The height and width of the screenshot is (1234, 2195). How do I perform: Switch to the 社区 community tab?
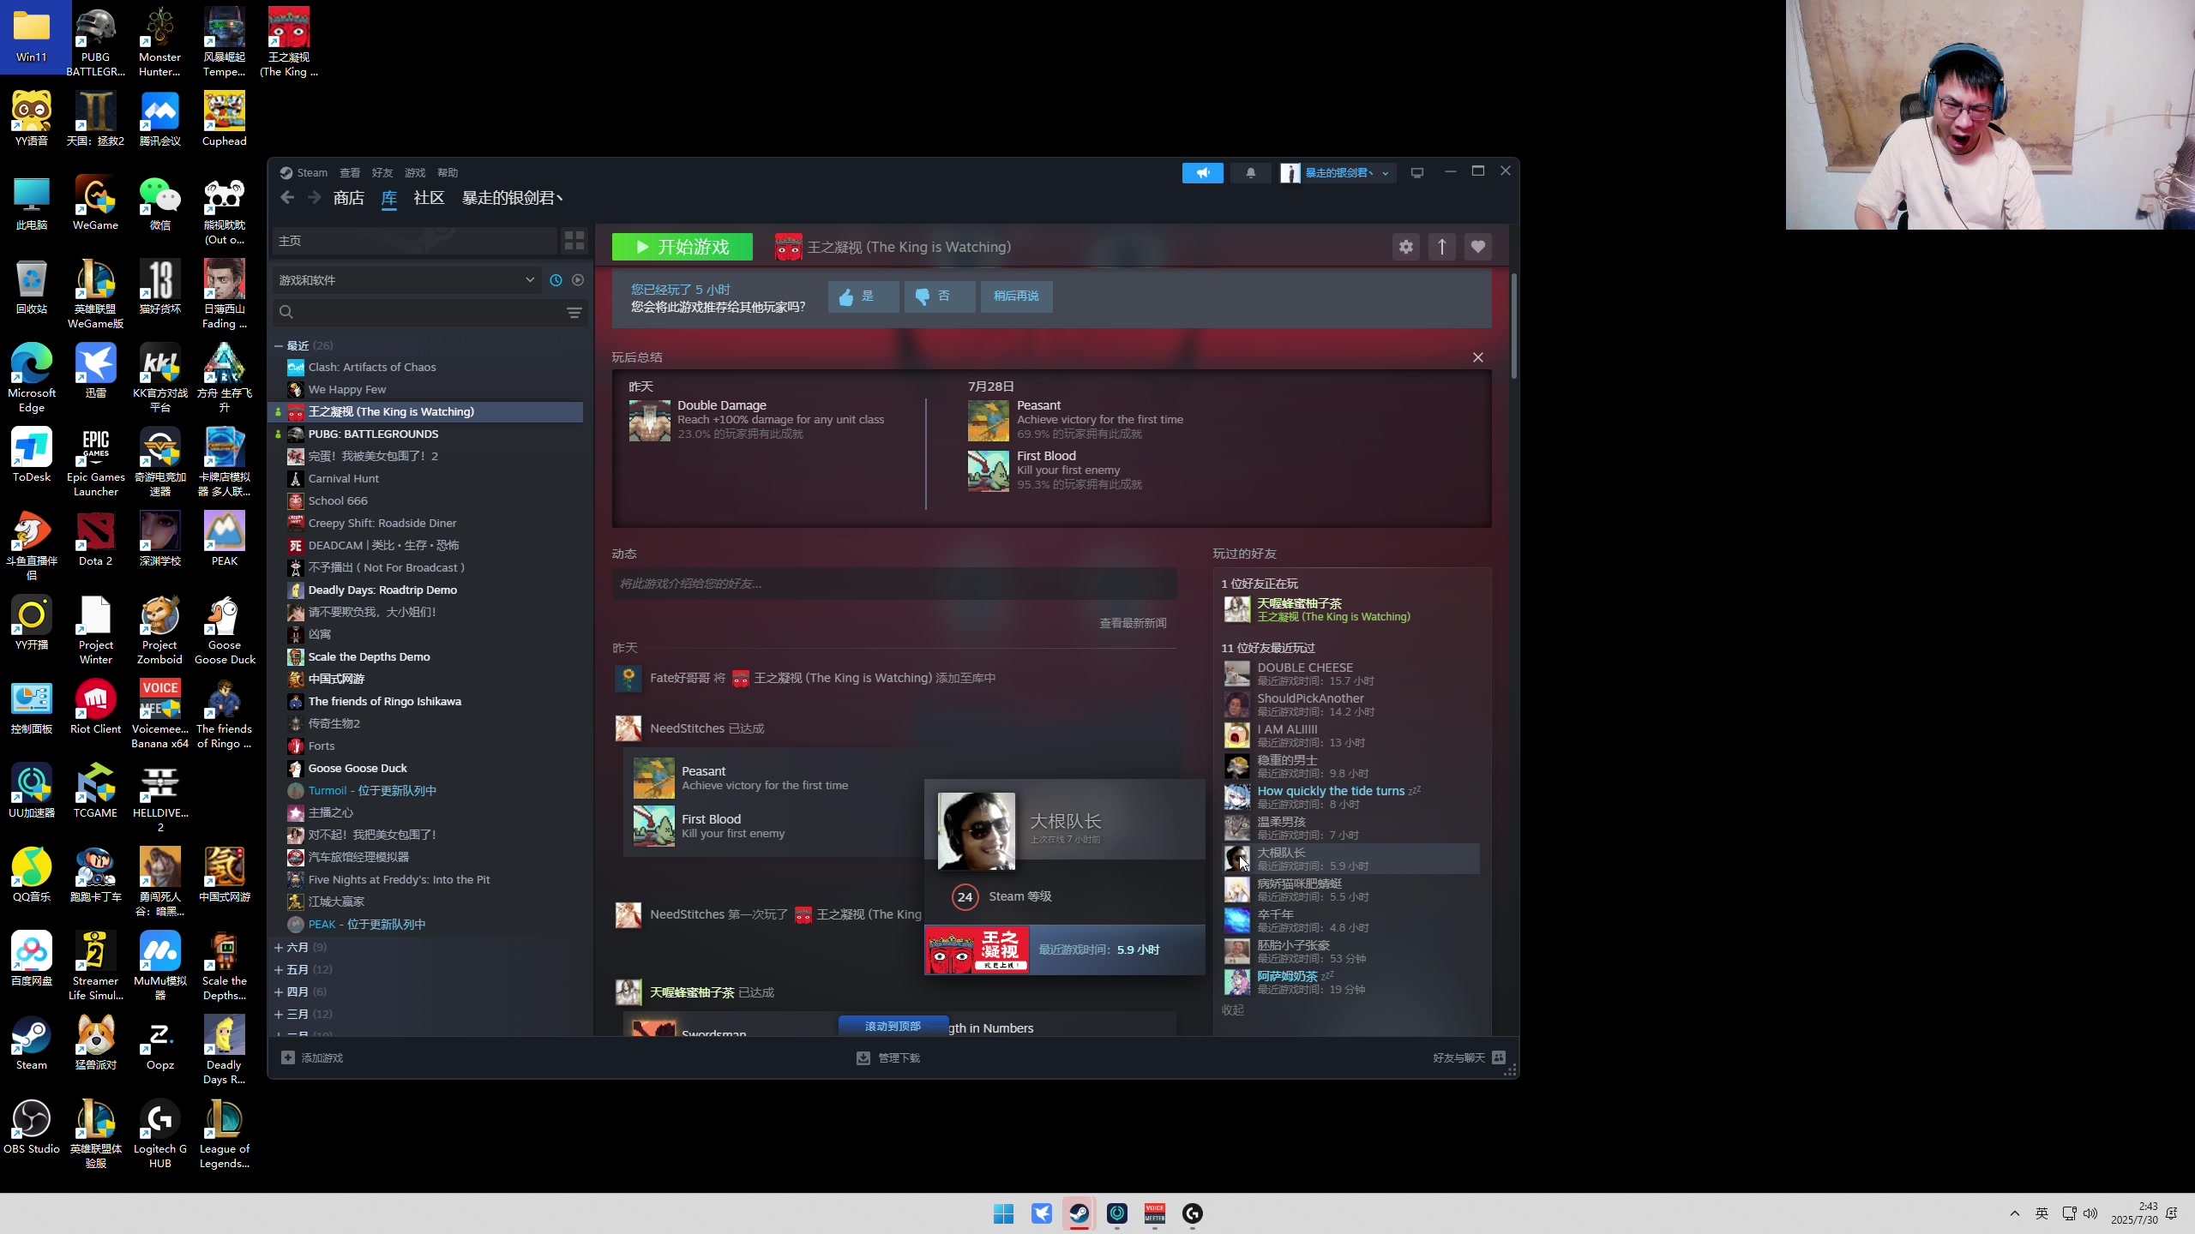pyautogui.click(x=429, y=198)
